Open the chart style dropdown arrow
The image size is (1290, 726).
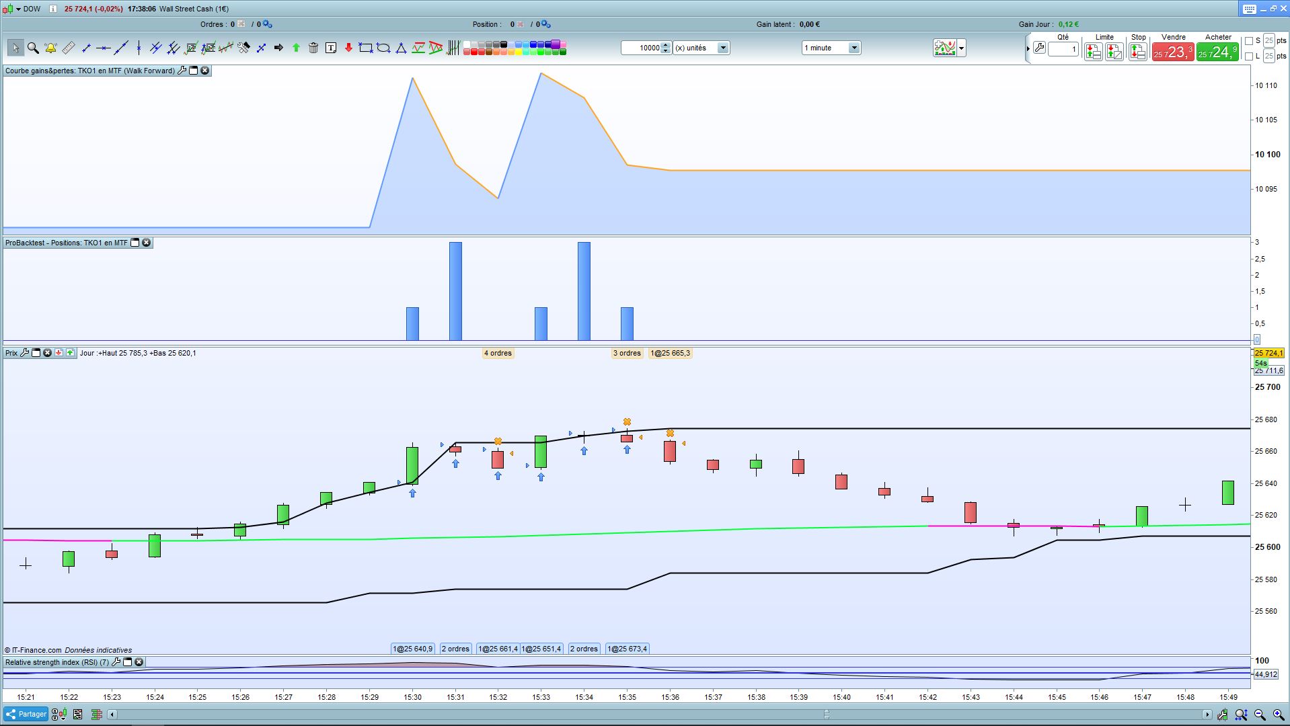pos(962,48)
